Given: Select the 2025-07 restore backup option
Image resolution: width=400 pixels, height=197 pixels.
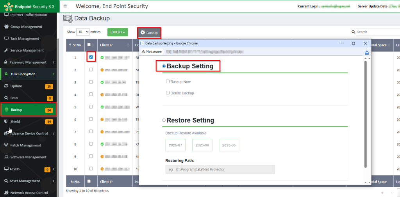Looking at the screenshot, I should click(175, 145).
